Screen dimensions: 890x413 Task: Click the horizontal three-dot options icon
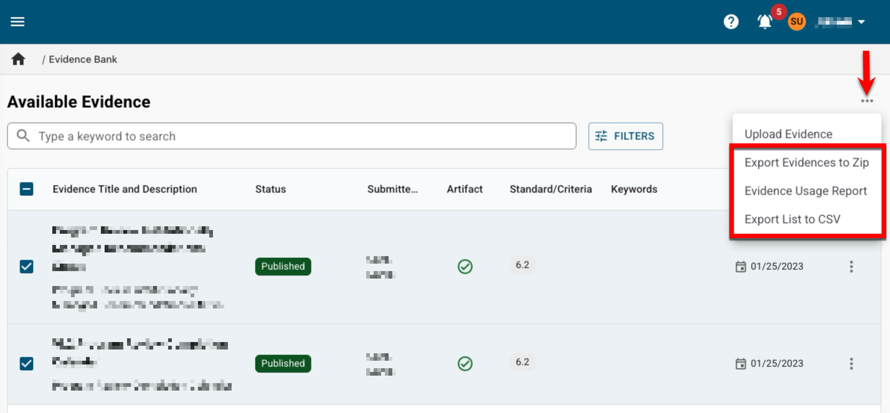867,101
